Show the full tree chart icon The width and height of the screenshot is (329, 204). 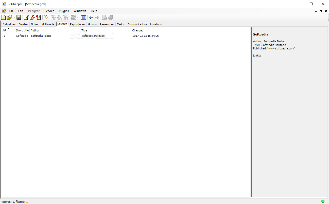coord(66,17)
